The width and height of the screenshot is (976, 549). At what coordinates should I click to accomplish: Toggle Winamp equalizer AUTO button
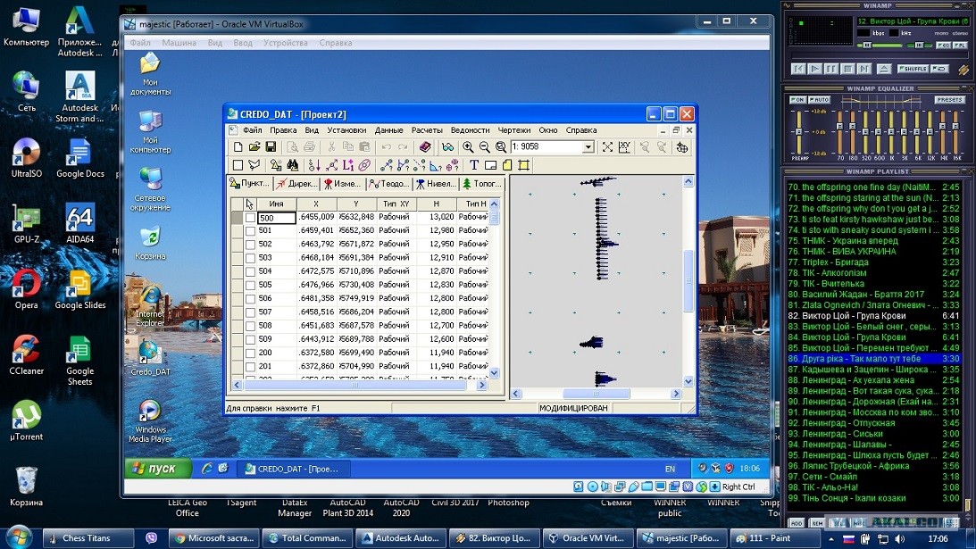[x=819, y=100]
